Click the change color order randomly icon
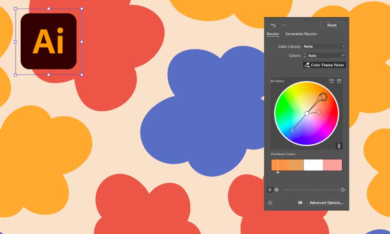The width and height of the screenshot is (390, 234). pos(331,81)
